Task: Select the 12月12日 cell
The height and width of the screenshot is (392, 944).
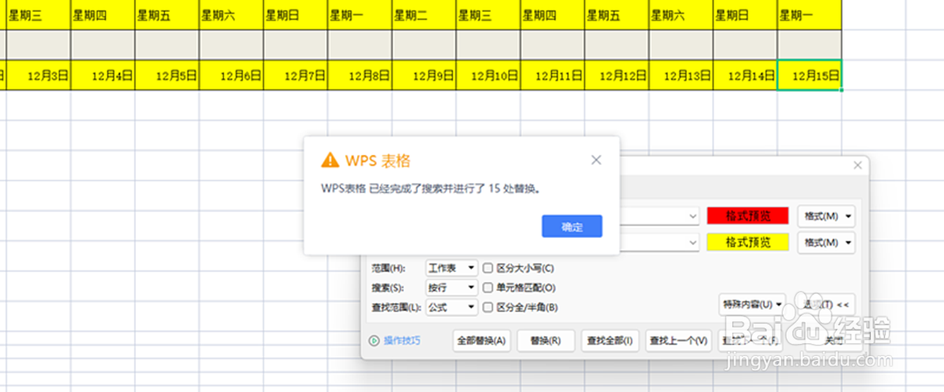Action: coord(617,75)
